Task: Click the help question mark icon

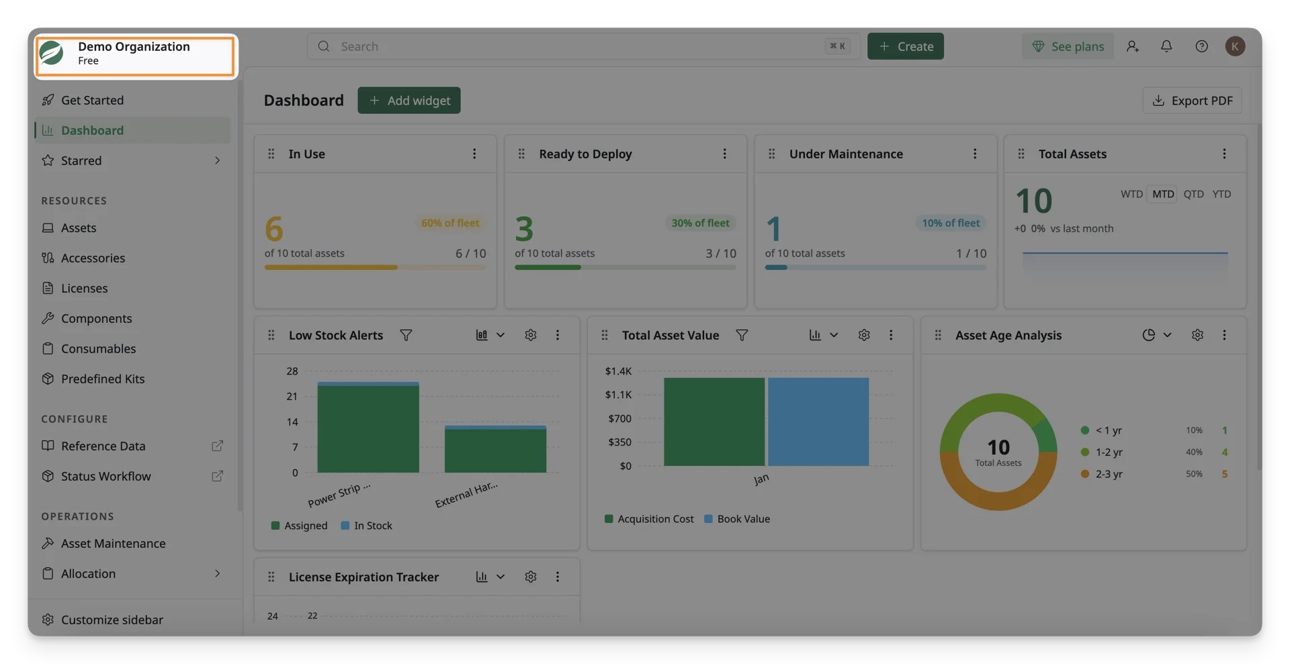Action: pyautogui.click(x=1201, y=46)
